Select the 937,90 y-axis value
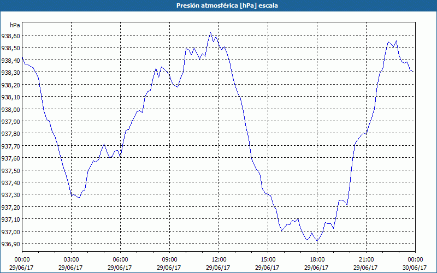437x273 pixels. tap(10, 121)
